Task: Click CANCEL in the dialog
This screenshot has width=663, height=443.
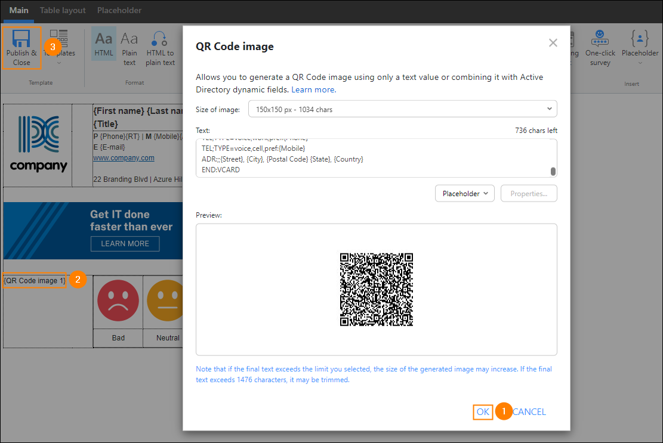Action: [x=529, y=412]
